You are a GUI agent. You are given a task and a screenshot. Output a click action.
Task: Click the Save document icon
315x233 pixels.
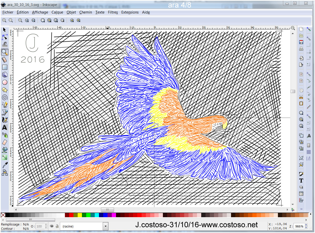301,42
